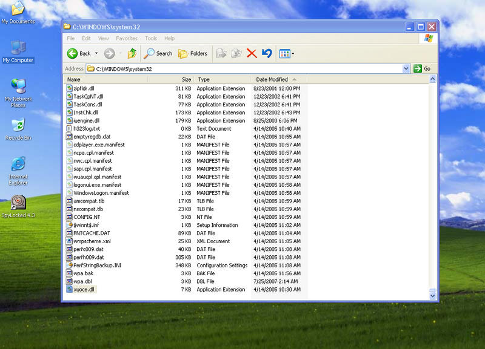
Task: Go up one folder level icon
Action: pos(132,53)
